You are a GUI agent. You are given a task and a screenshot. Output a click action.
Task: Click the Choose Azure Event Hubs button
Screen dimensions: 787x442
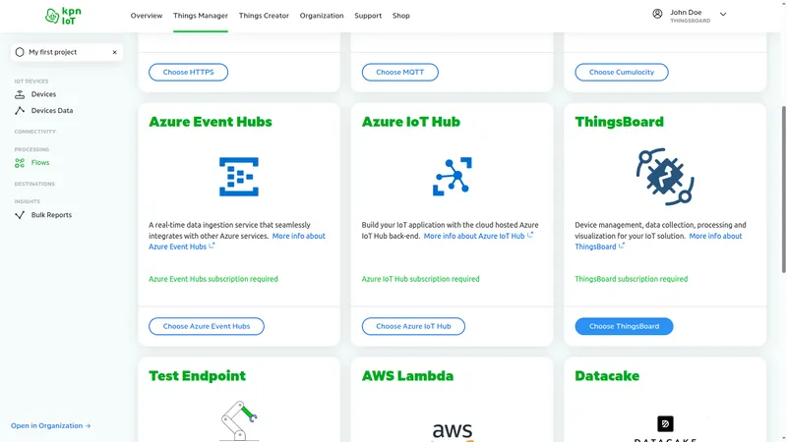tap(207, 326)
